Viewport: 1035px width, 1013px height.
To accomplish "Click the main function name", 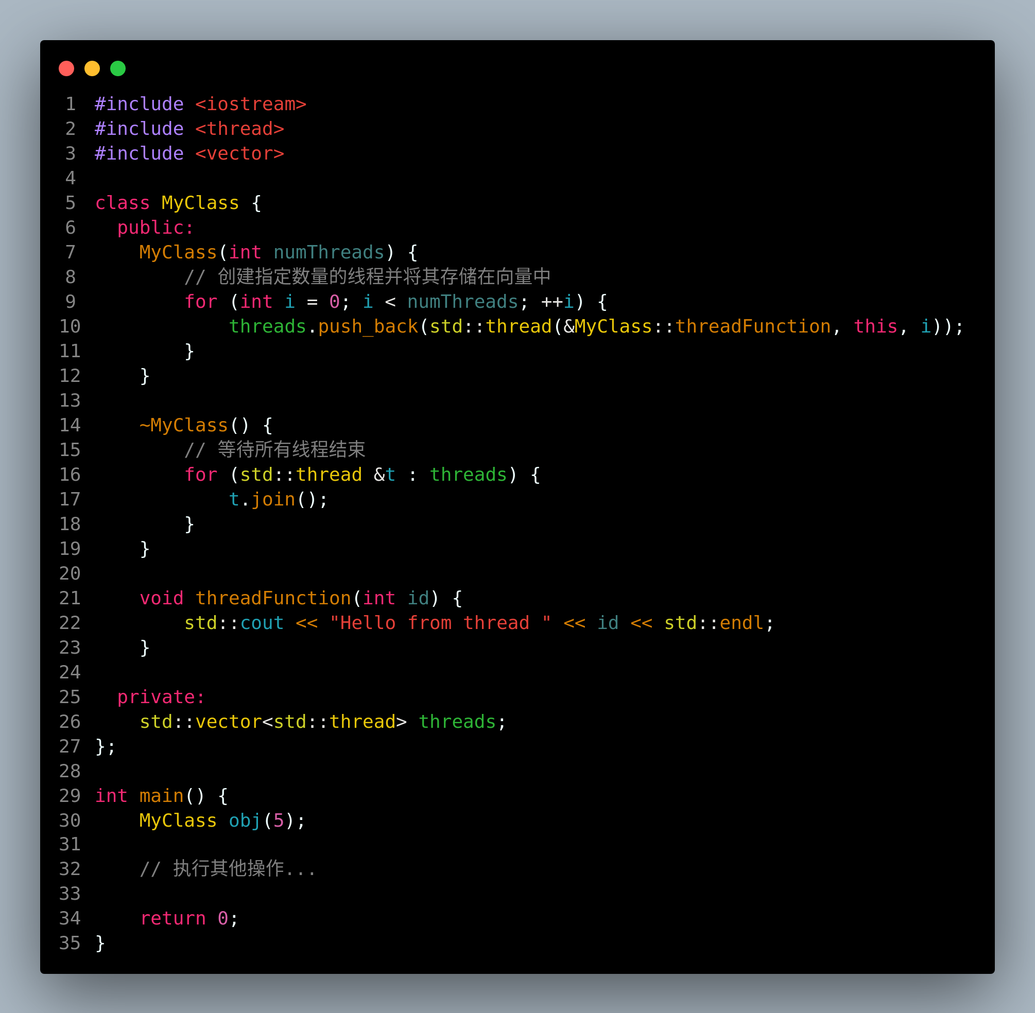I will click(x=161, y=795).
